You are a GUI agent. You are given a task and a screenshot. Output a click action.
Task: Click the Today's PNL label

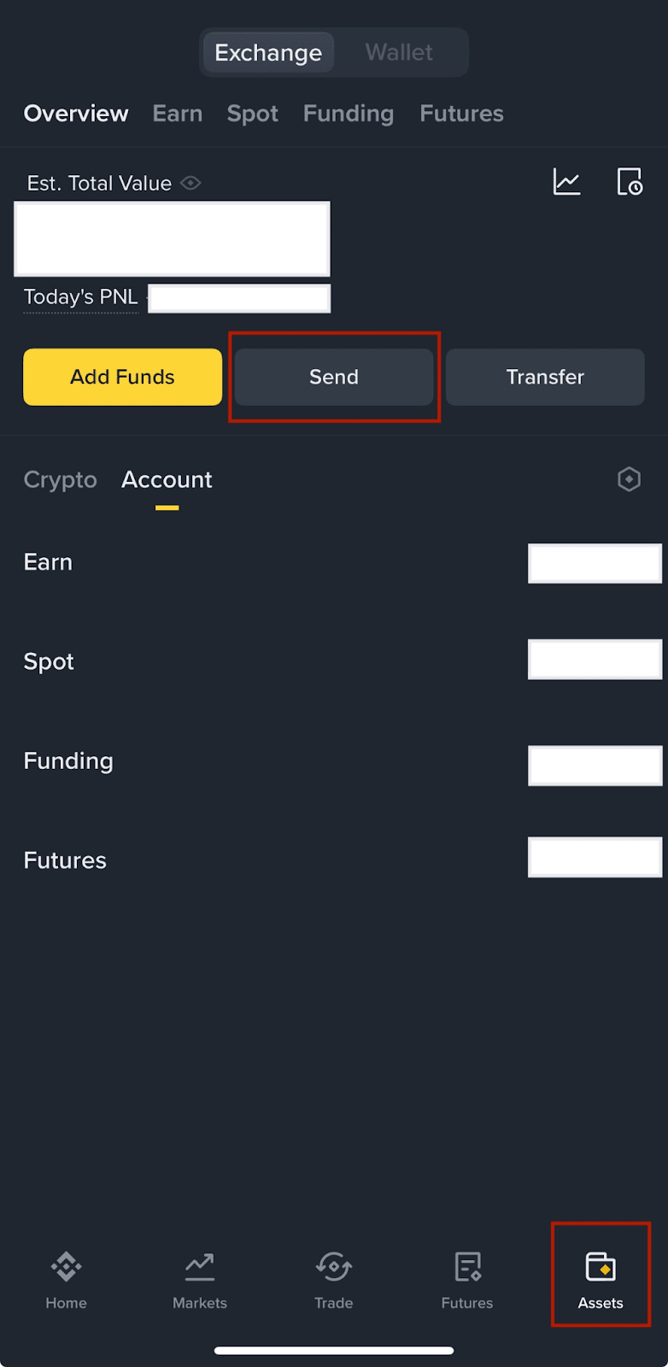click(x=80, y=297)
